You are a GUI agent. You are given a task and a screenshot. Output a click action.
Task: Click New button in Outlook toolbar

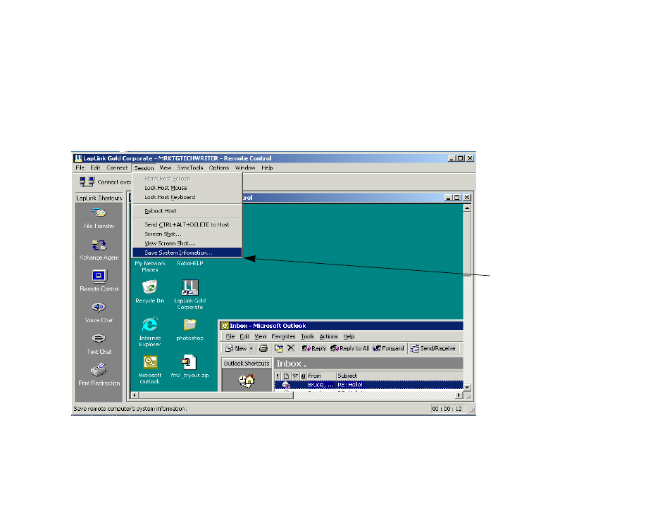pos(236,348)
